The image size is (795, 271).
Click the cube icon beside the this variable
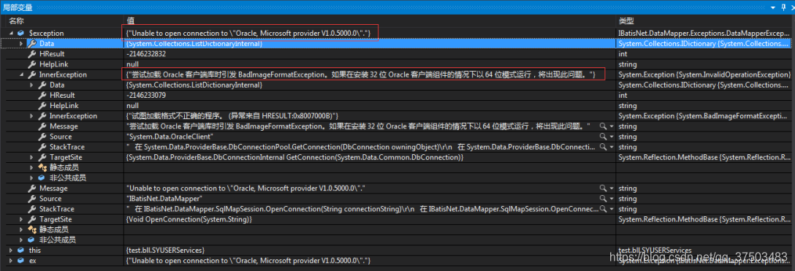point(20,251)
